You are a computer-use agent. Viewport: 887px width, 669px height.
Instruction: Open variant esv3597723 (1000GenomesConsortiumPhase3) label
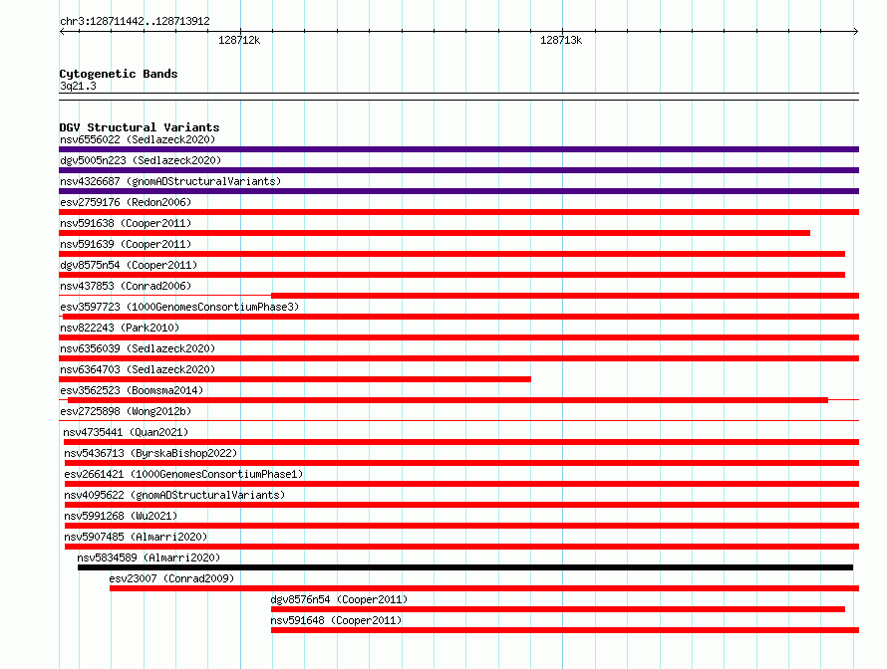pos(179,307)
